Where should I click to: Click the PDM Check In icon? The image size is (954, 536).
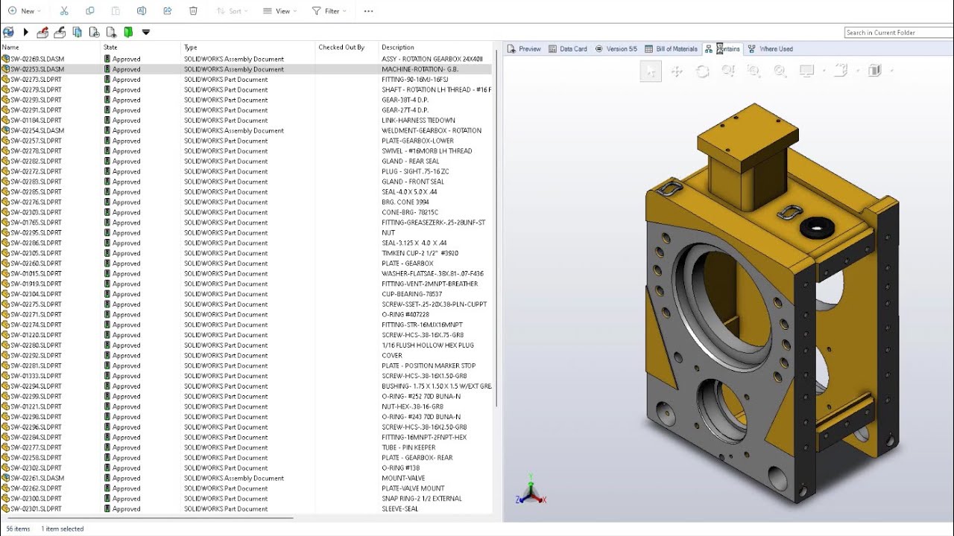[x=60, y=32]
